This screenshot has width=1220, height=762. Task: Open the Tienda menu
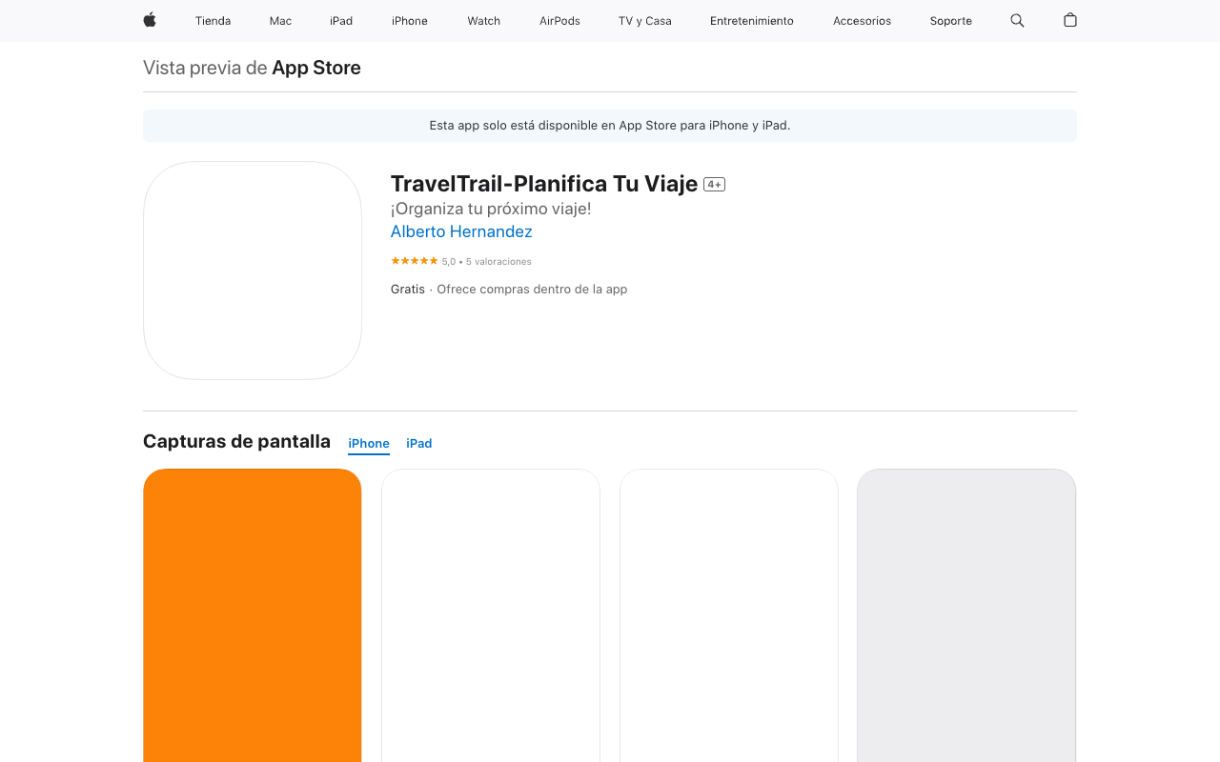[213, 21]
